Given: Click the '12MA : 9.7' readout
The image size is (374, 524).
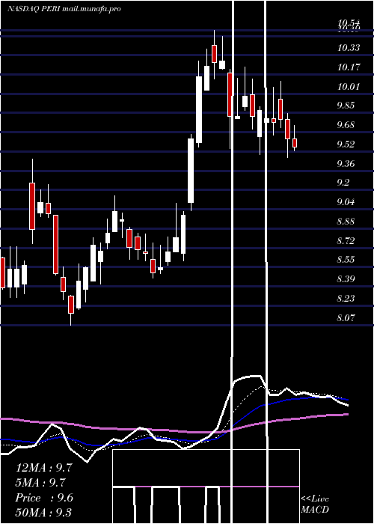Looking at the screenshot, I should (x=44, y=468).
